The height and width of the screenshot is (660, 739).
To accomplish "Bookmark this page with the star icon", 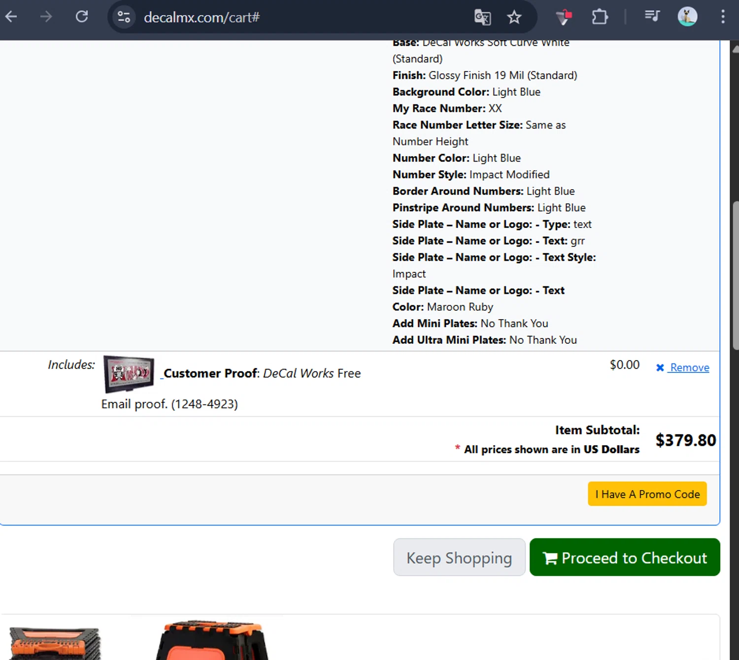I will pos(514,18).
